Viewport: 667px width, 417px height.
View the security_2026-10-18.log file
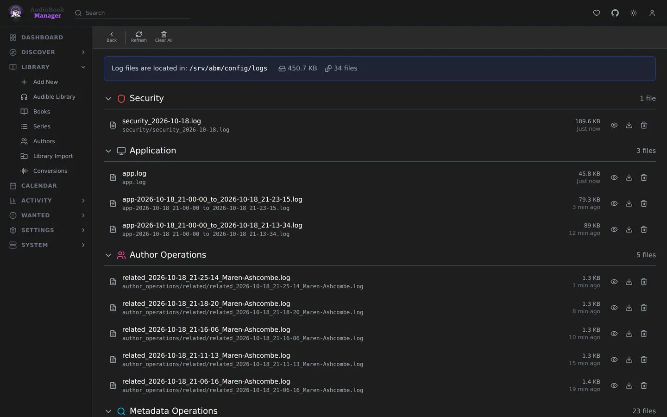[614, 125]
